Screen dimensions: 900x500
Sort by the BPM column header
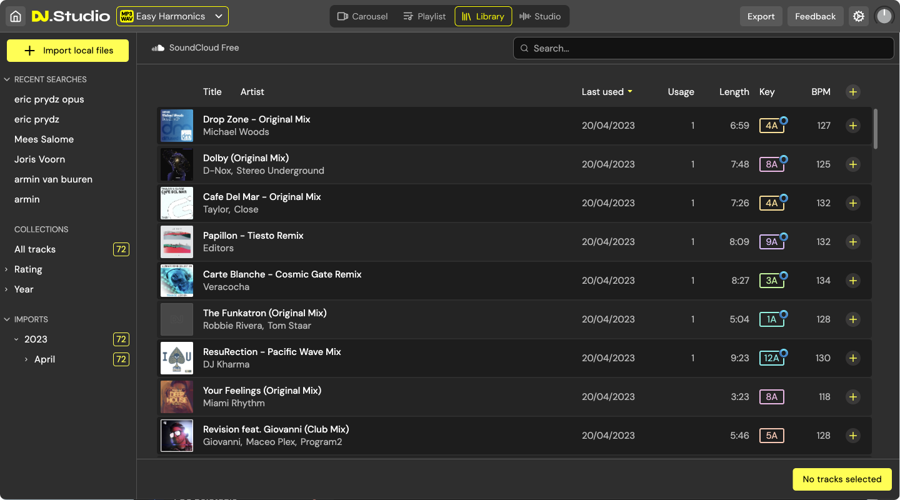click(x=821, y=92)
